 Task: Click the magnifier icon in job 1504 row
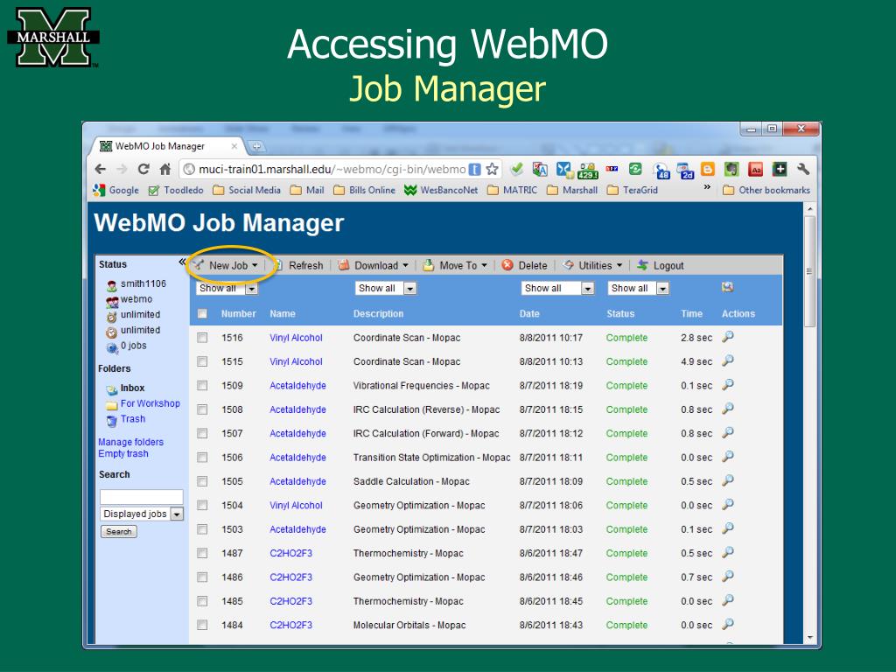[727, 505]
